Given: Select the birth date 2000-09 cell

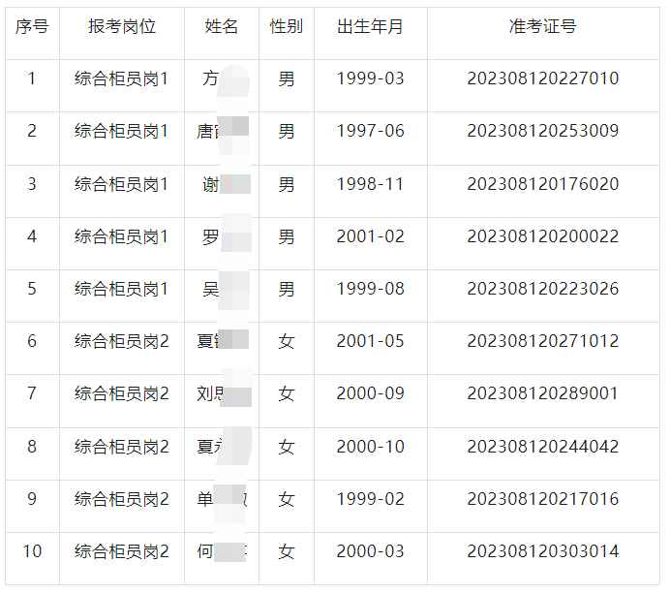Looking at the screenshot, I should pos(370,393).
